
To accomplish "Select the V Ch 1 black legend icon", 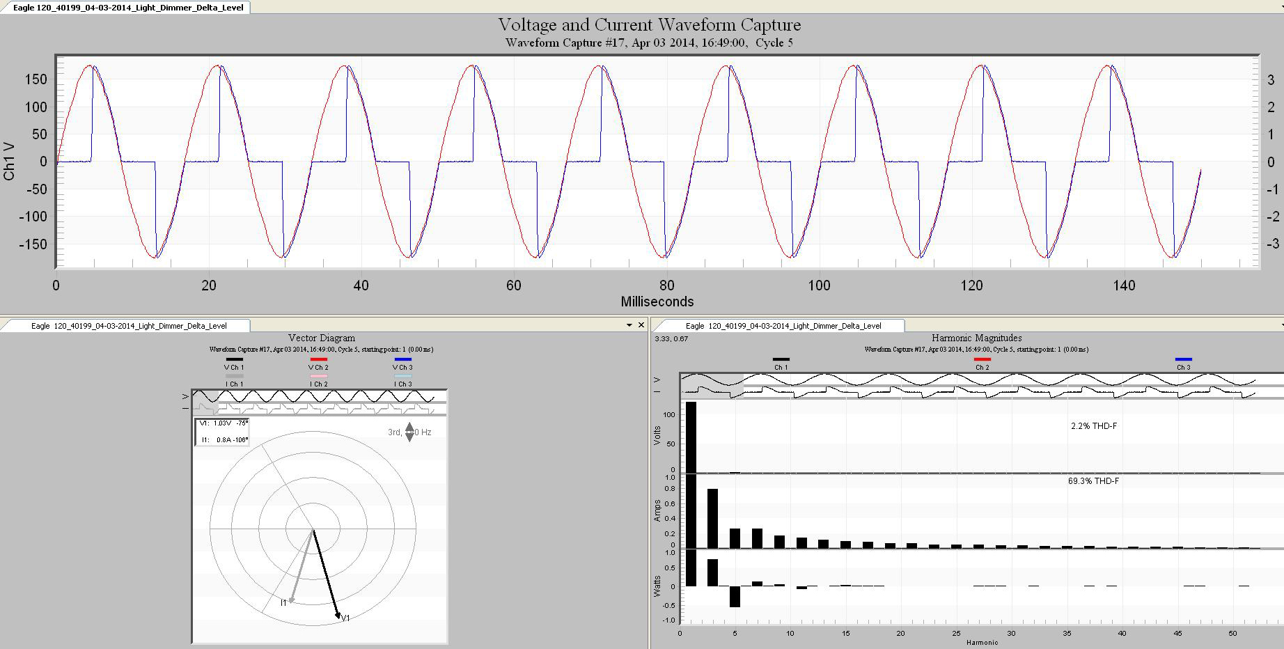I will pyautogui.click(x=235, y=359).
